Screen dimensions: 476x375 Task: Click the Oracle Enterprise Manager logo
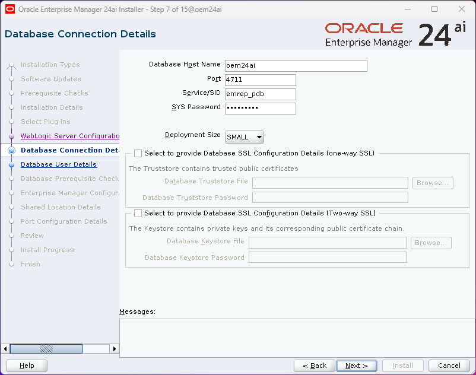(x=368, y=35)
